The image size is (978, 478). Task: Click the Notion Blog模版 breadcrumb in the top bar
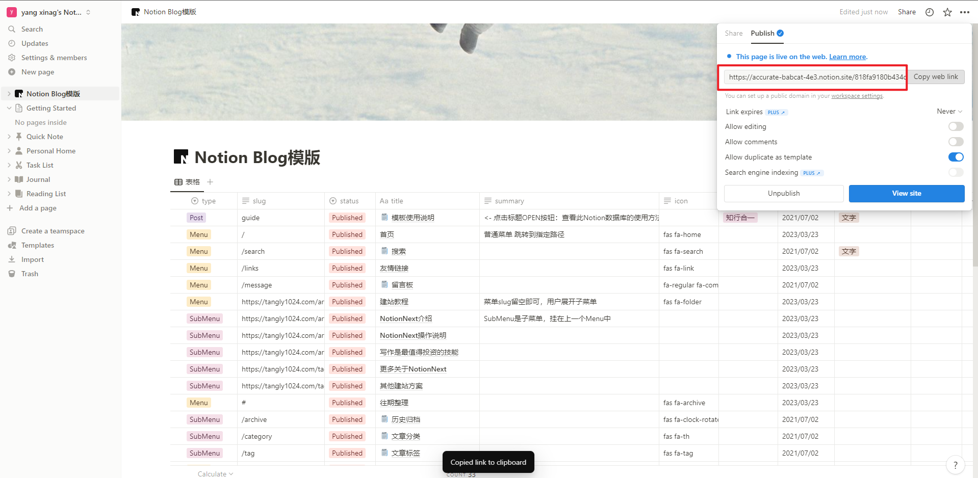(164, 12)
